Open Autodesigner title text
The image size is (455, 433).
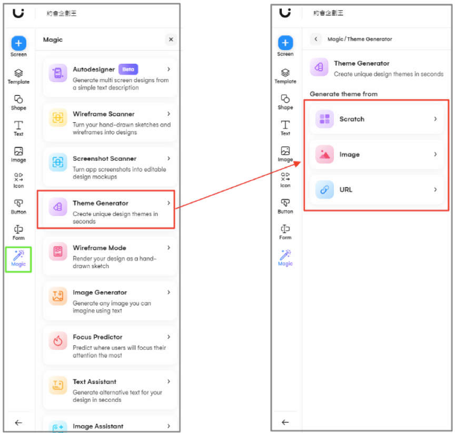(x=94, y=70)
